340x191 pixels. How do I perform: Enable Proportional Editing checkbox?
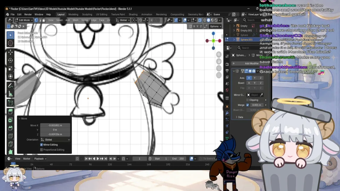click(x=41, y=150)
